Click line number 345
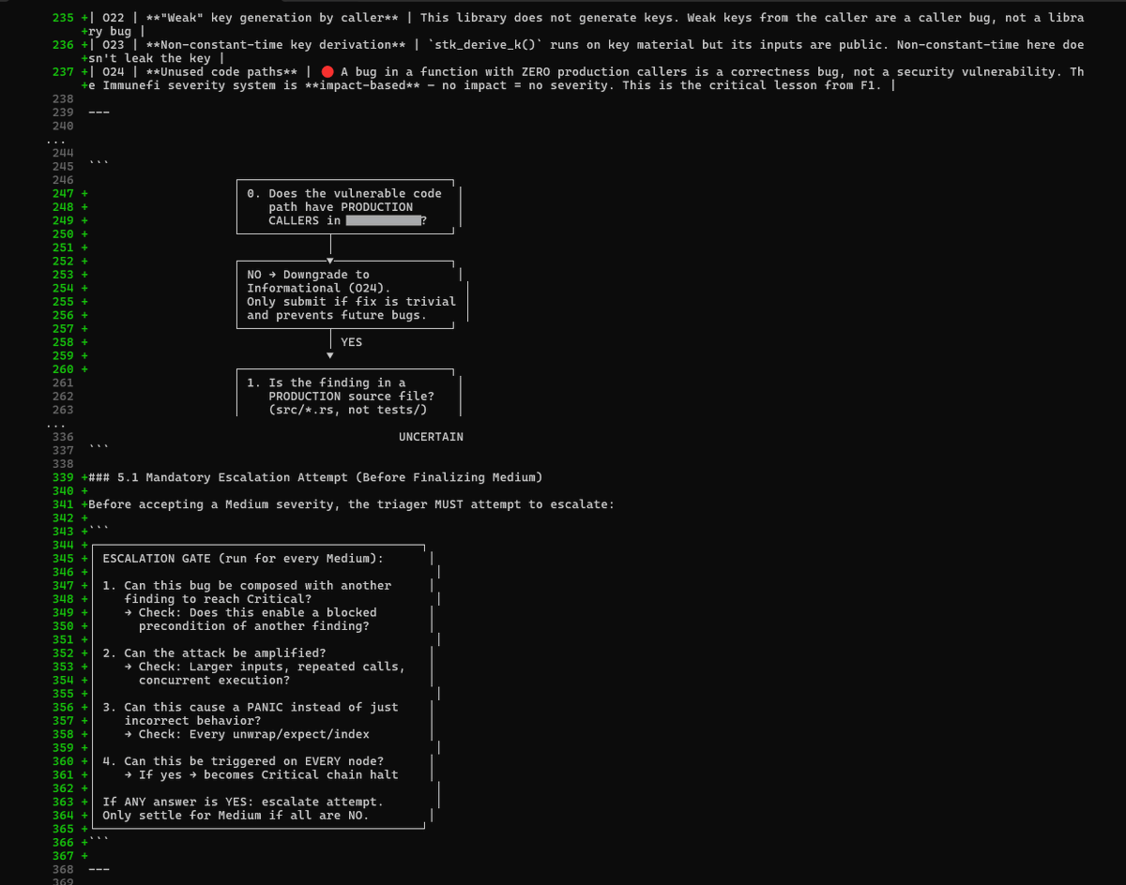This screenshot has width=1126, height=885. coord(63,559)
